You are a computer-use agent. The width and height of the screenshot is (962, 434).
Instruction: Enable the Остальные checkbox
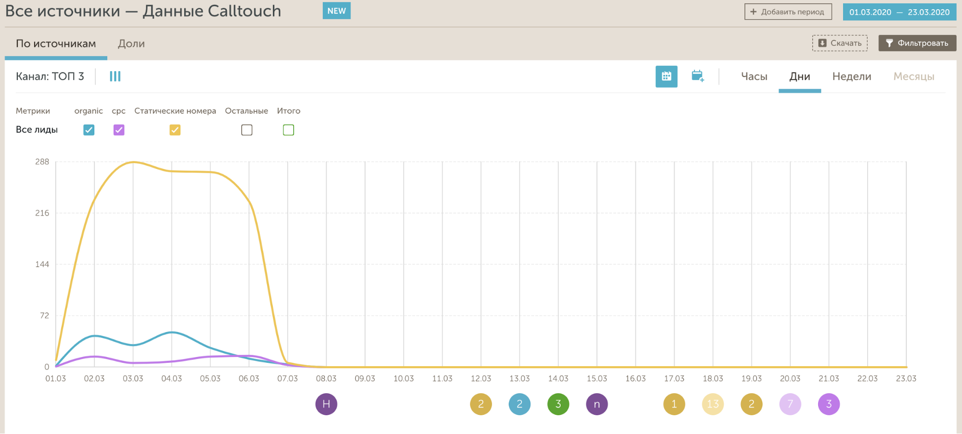click(247, 130)
